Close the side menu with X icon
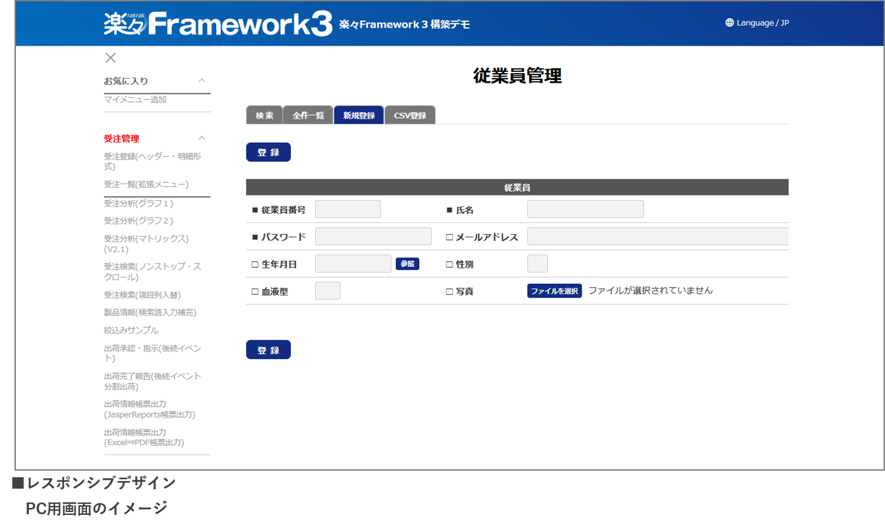The height and width of the screenshot is (528, 885). point(111,58)
